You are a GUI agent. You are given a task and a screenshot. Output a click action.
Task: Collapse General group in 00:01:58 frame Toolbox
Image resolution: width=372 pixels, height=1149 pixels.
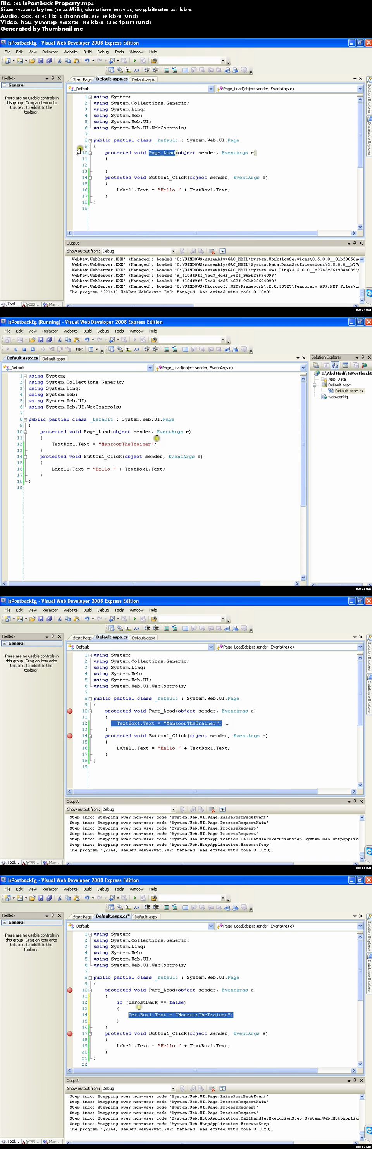[x=5, y=85]
